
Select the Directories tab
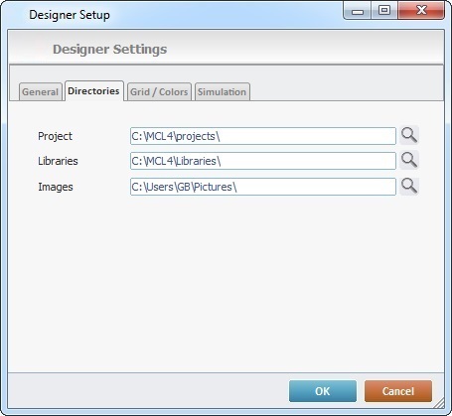tap(94, 90)
